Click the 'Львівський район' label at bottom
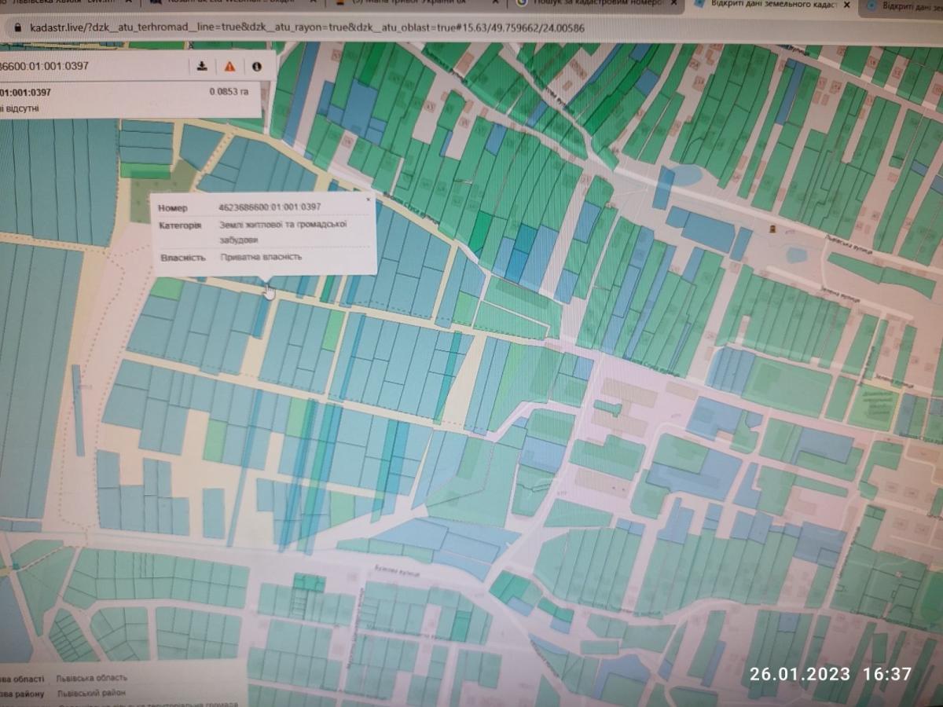 tap(88, 694)
